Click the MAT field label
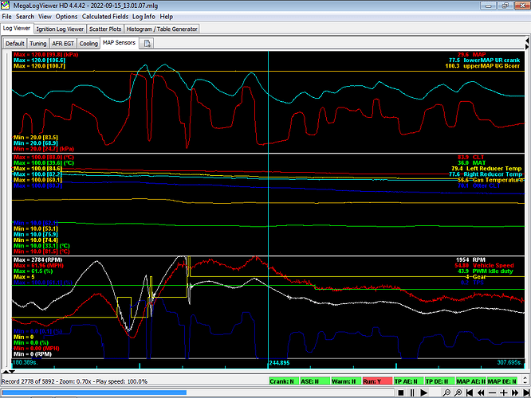Image resolution: width=531 pixels, height=398 pixels. click(479, 163)
